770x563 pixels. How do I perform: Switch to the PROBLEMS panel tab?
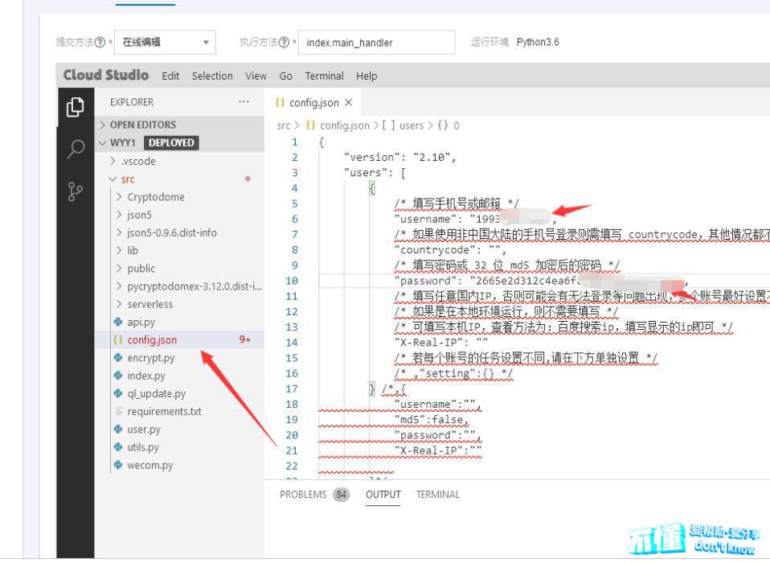click(x=303, y=494)
